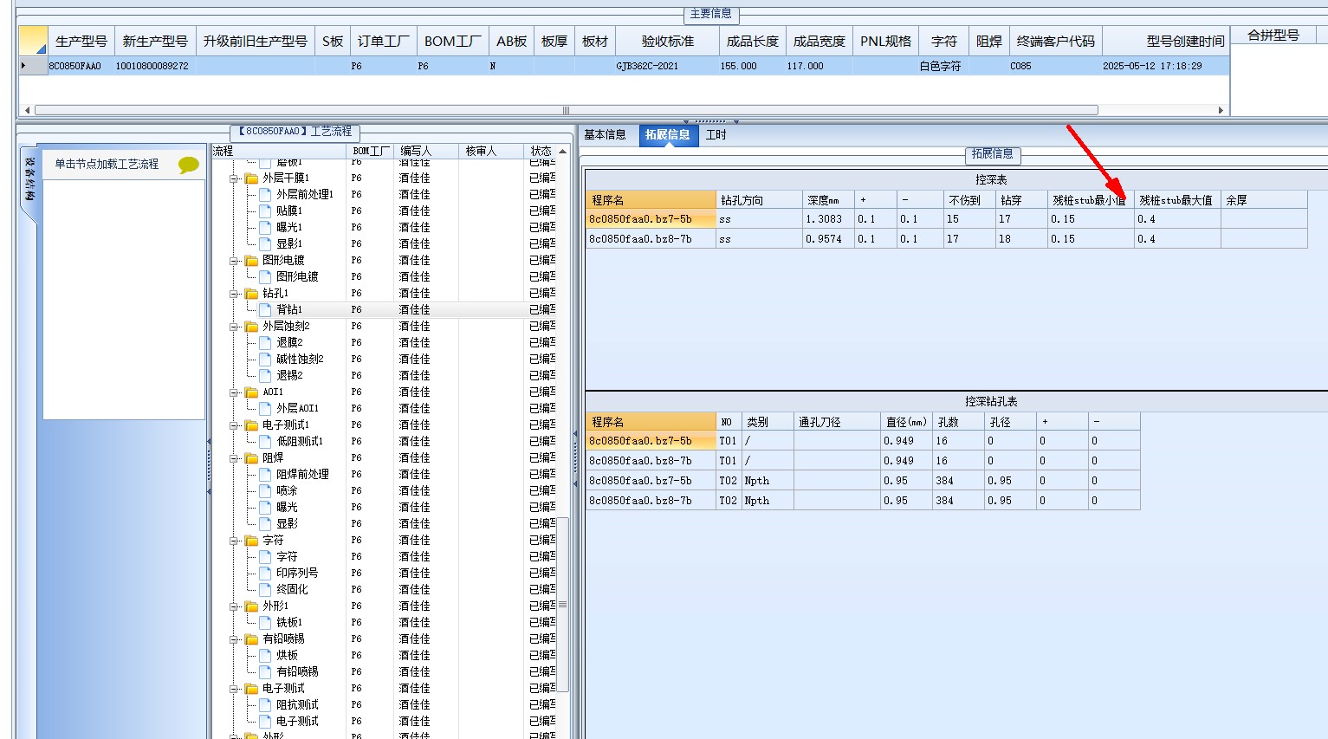Click the left arrow of the horizontal scrollbar
Screen dimensions: 1328x739
point(27,110)
